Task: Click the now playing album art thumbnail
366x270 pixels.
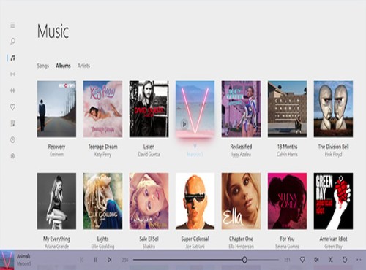Action: coord(7,260)
